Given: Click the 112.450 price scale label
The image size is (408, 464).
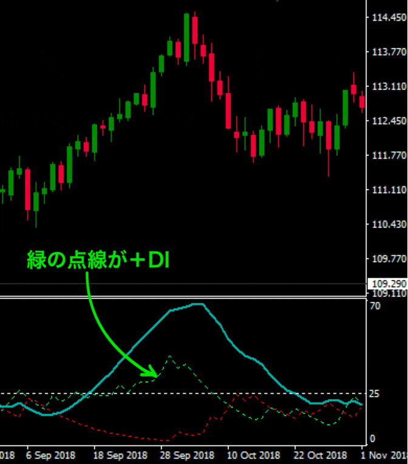Looking at the screenshot, I should pos(388,121).
